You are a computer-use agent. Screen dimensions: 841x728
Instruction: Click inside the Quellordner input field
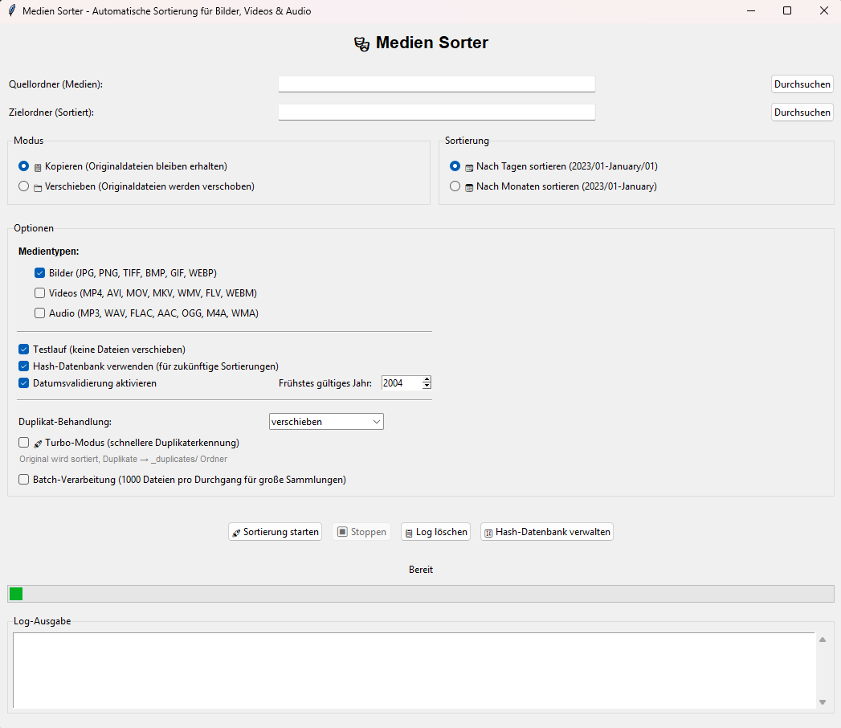tap(436, 84)
